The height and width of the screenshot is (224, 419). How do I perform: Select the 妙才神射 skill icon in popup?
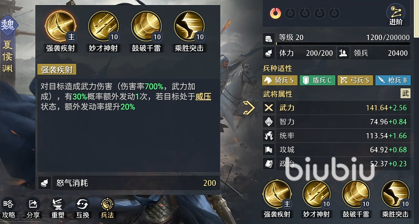tap(103, 26)
